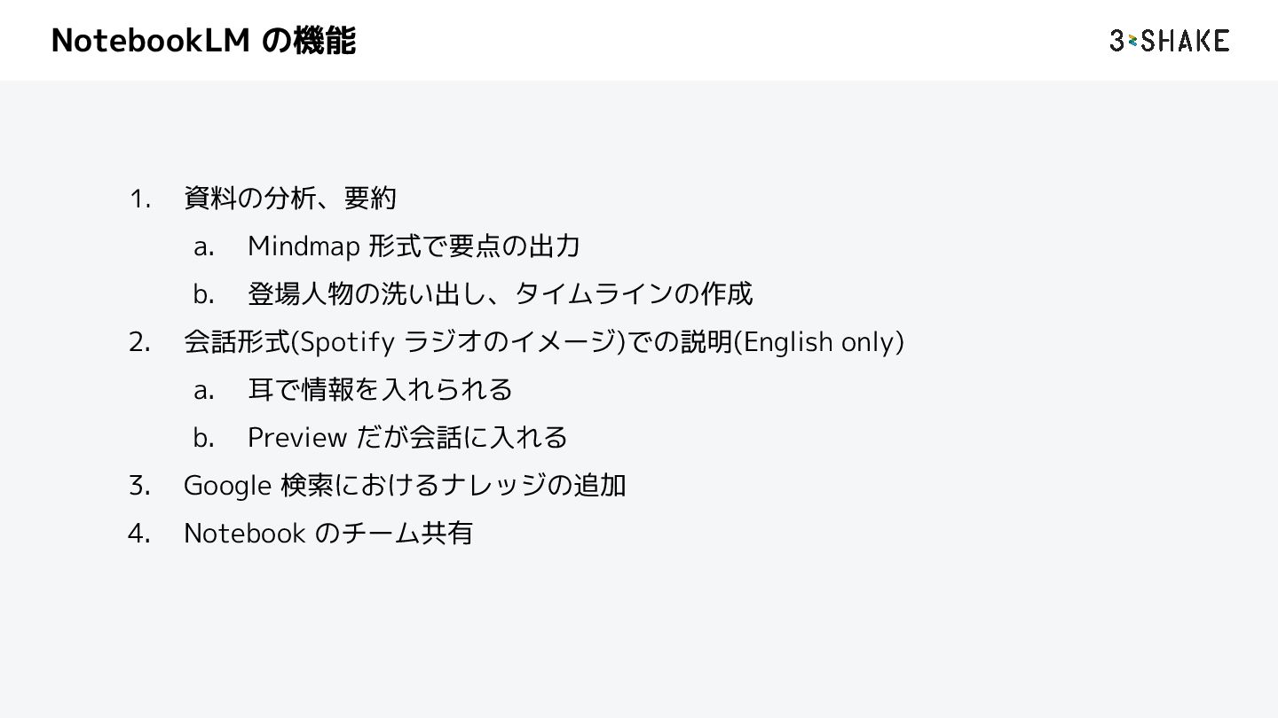Click the word Preview
This screenshot has width=1278, height=718.
296,438
